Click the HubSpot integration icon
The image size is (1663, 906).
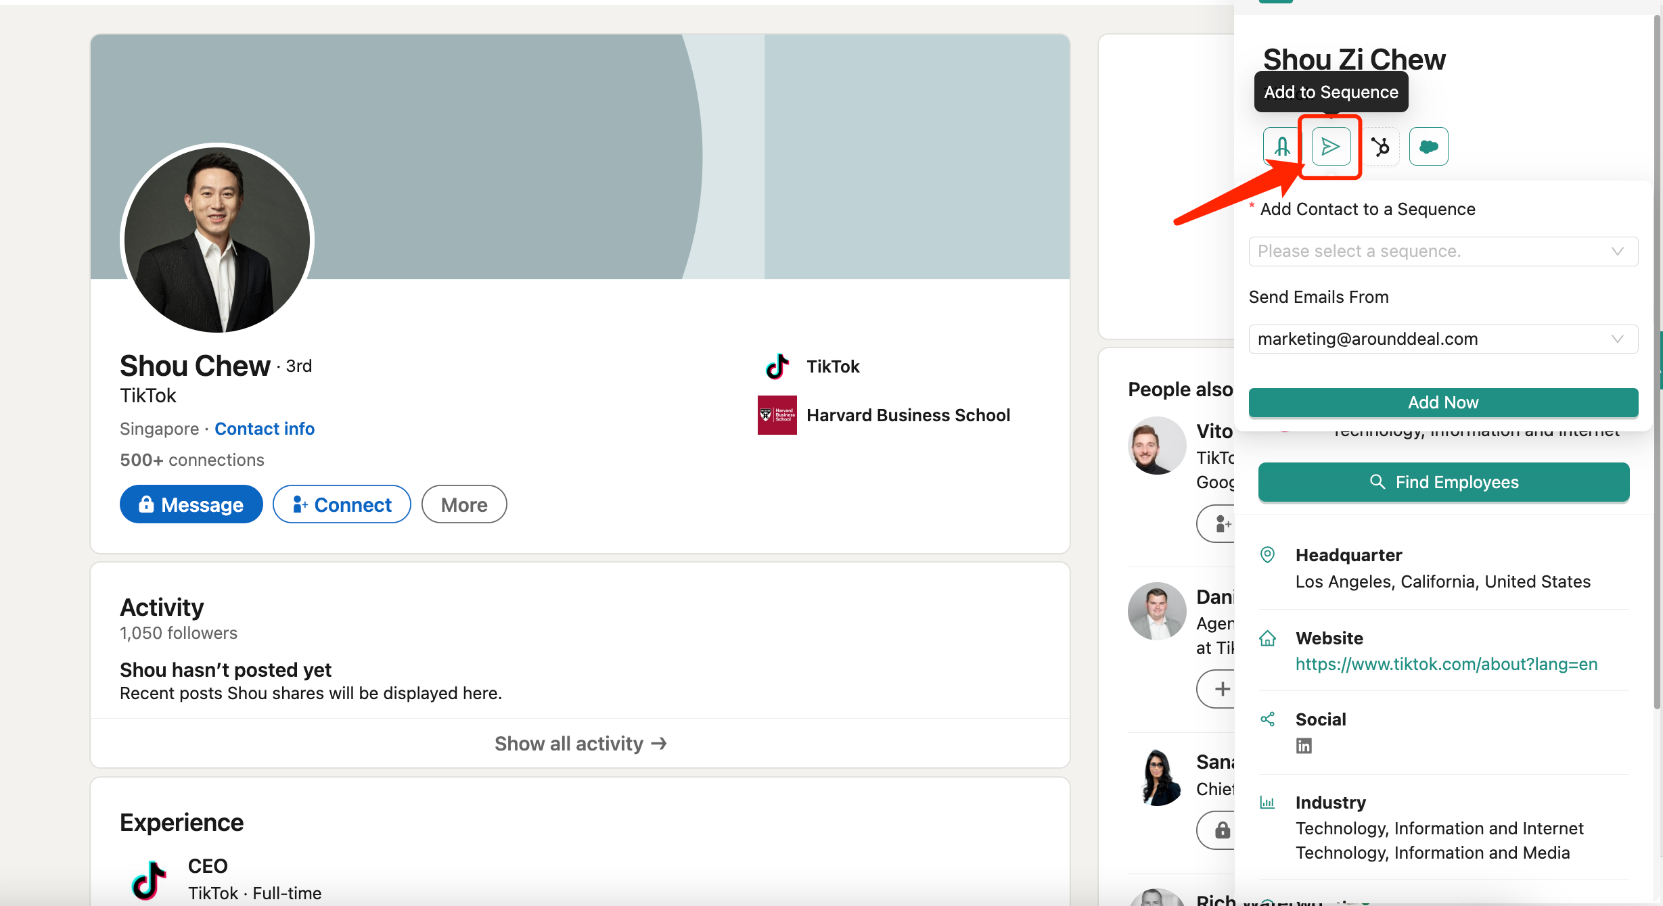point(1380,146)
